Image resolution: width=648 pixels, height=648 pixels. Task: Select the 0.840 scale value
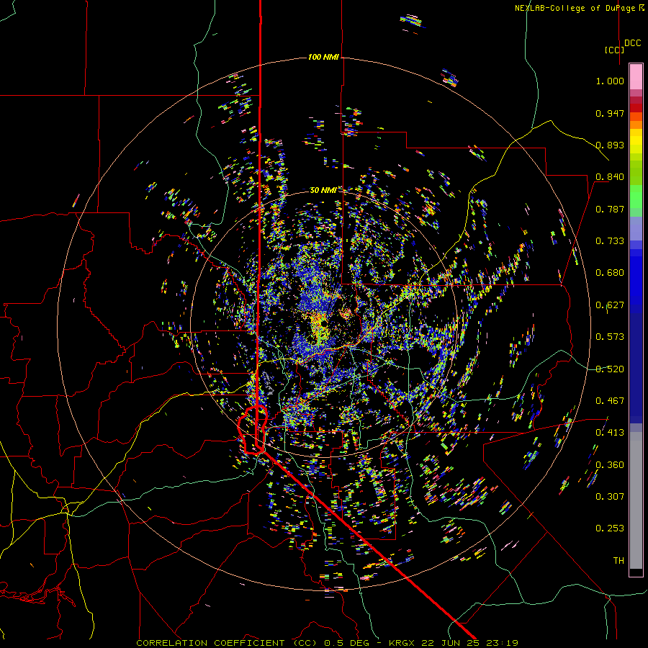[610, 177]
